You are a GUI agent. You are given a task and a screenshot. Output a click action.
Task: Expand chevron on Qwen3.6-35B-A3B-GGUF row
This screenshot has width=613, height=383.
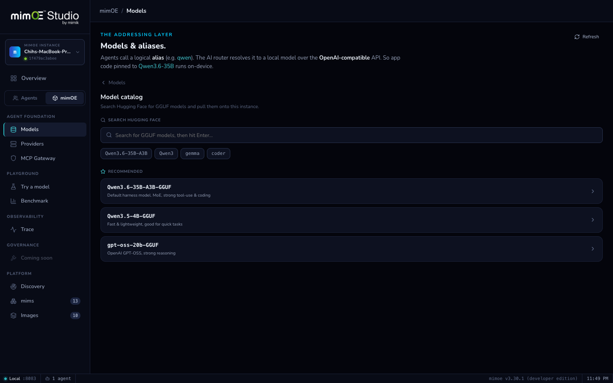(593, 191)
